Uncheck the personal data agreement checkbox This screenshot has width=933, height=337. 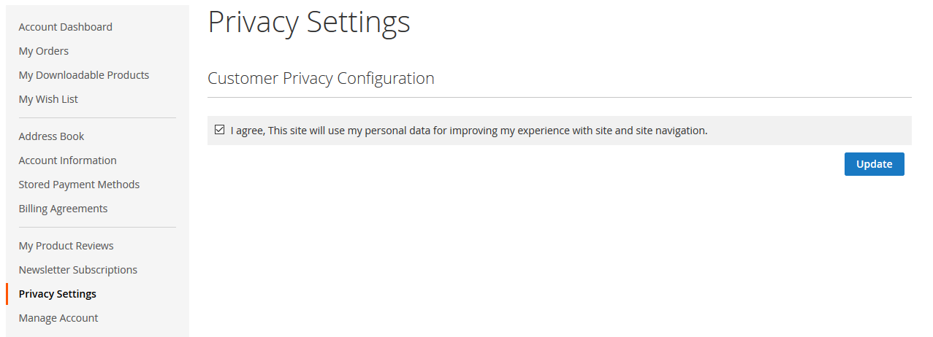pos(219,130)
